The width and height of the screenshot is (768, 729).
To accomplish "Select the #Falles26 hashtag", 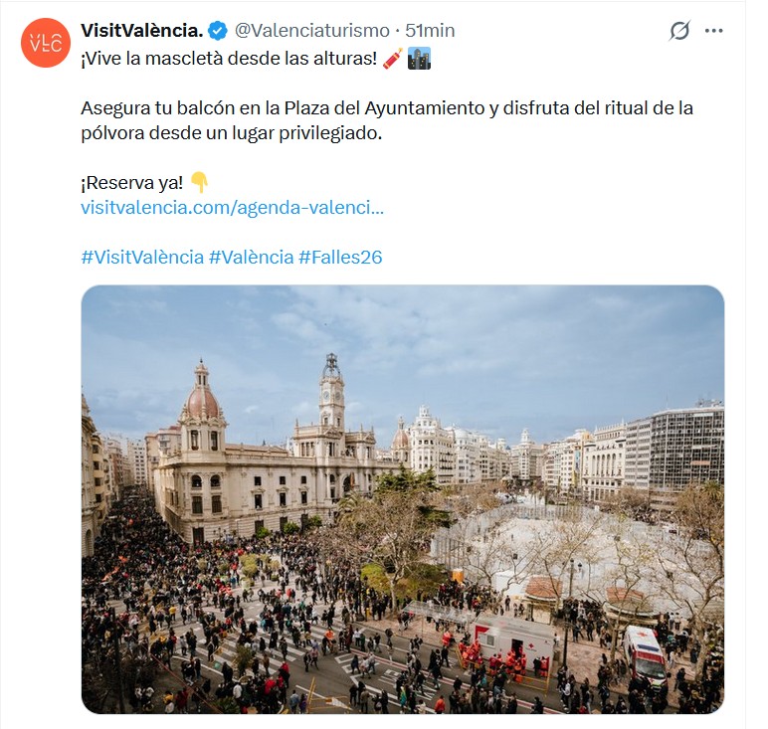I will click(x=340, y=257).
